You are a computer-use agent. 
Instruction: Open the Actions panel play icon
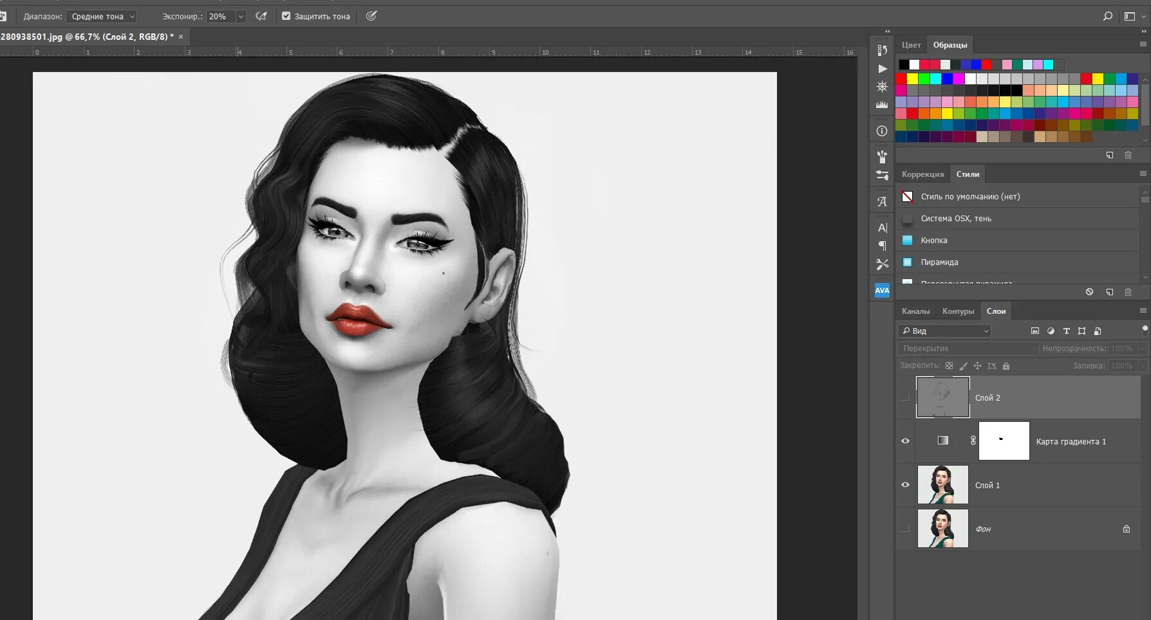point(882,68)
